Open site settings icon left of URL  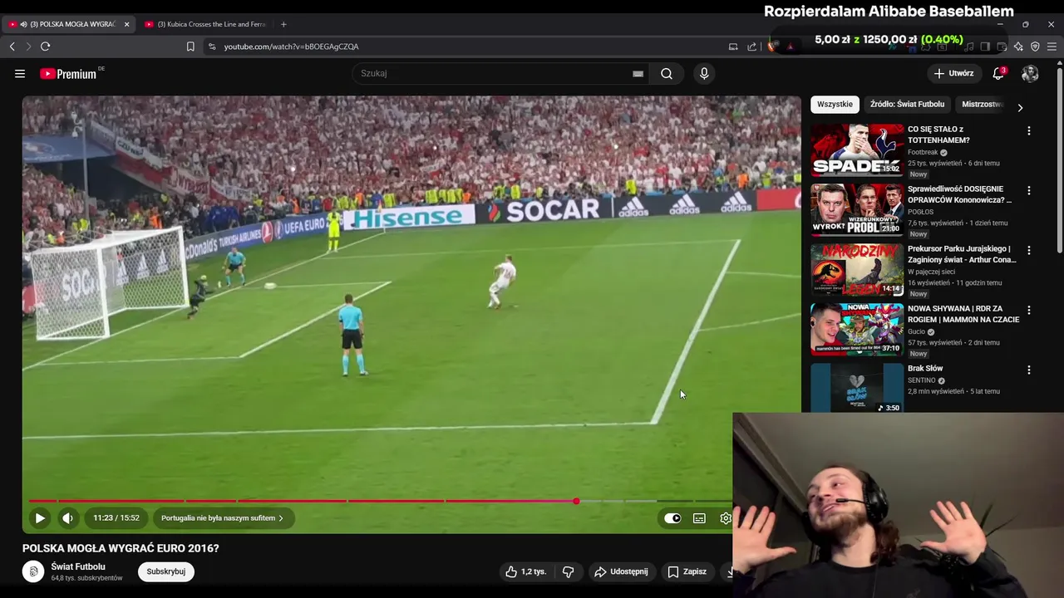(212, 47)
